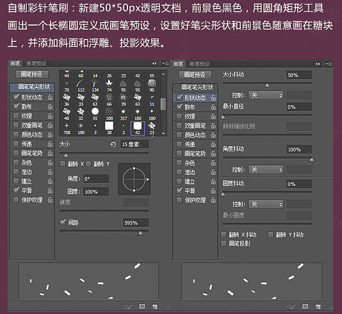The image size is (342, 314).
Task: Switch to 画笔 tab in right panel
Action: (178, 64)
